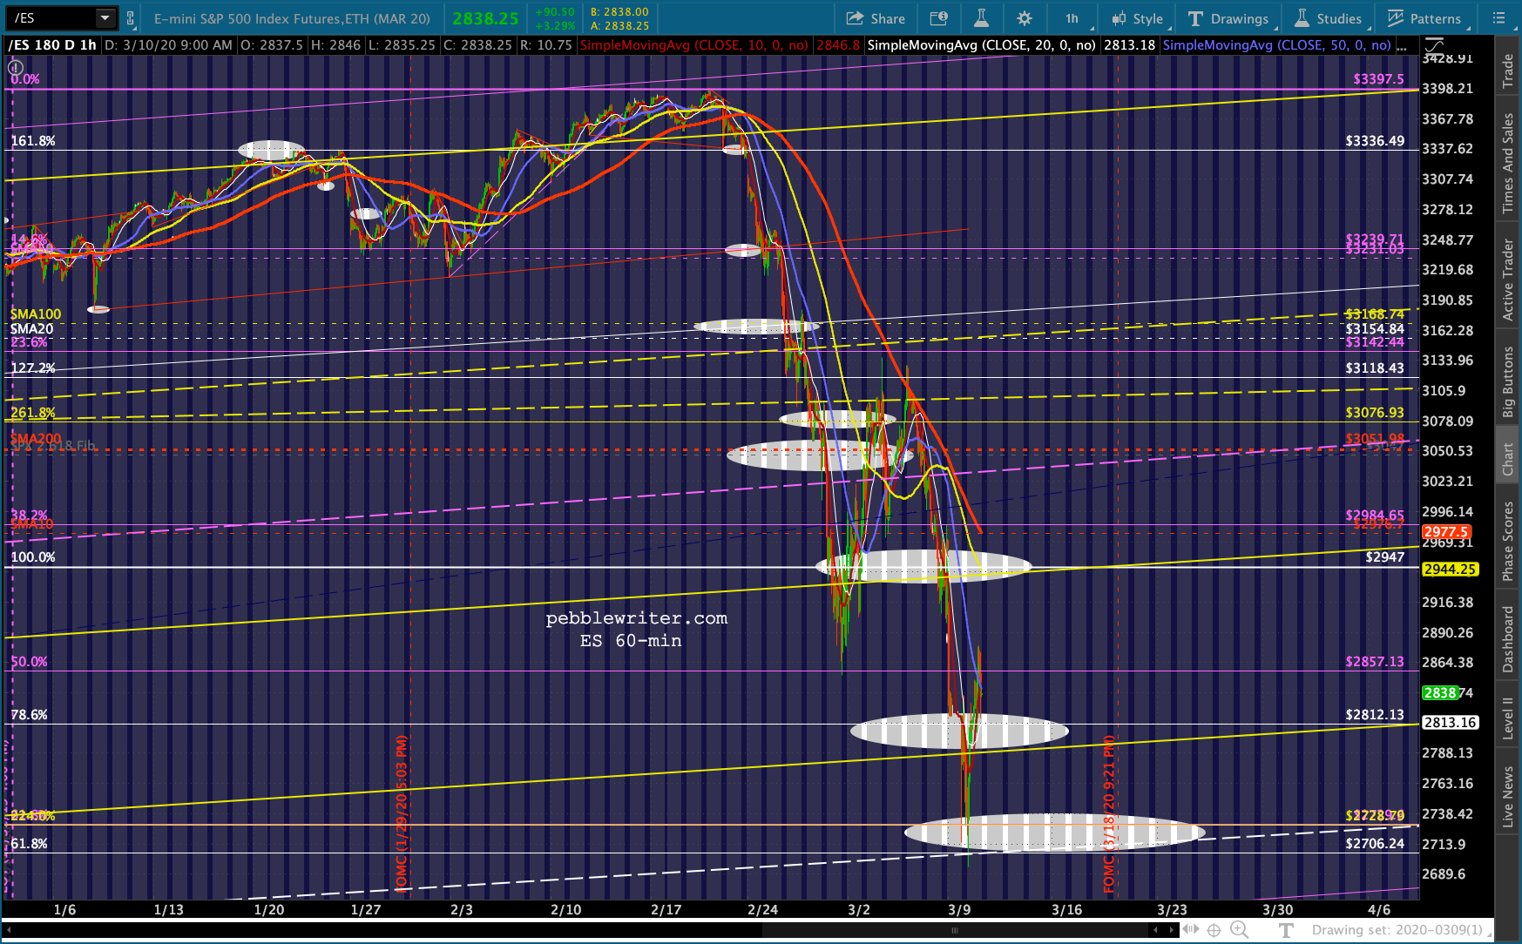
Task: Open the chart settings gear
Action: 1025,18
